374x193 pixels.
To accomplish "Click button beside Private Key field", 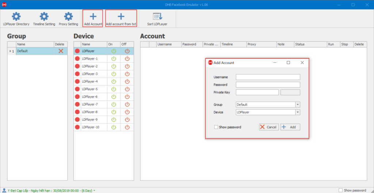I will [x=290, y=92].
